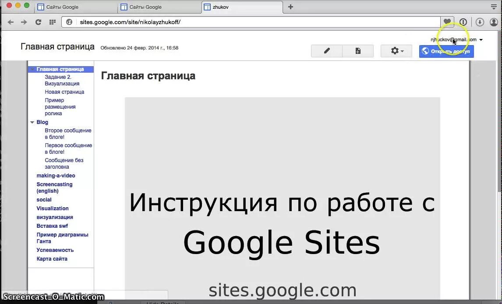This screenshot has width=502, height=304.
Task: Open Задание 2. Визуализация page
Action: 62,80
